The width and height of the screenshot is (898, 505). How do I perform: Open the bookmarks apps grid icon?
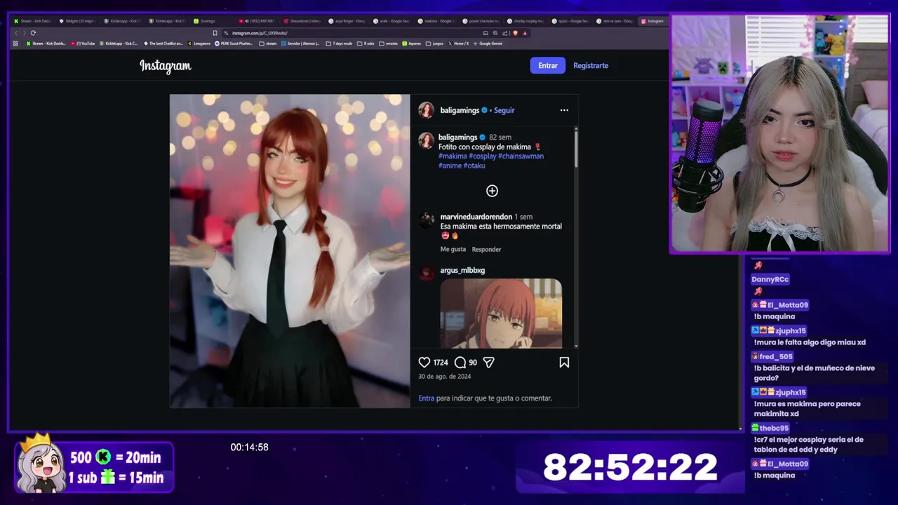point(15,43)
